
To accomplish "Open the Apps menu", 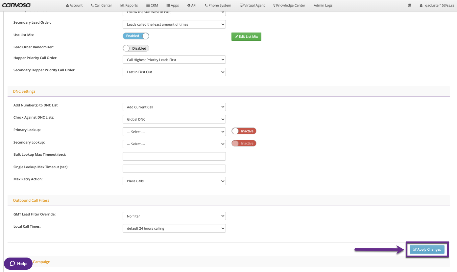I will coord(173,5).
